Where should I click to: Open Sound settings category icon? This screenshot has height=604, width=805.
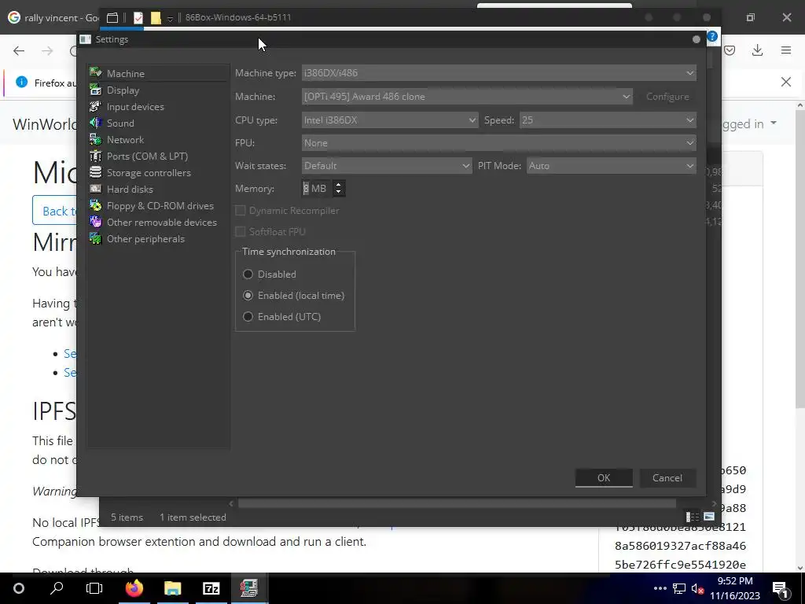coord(95,123)
